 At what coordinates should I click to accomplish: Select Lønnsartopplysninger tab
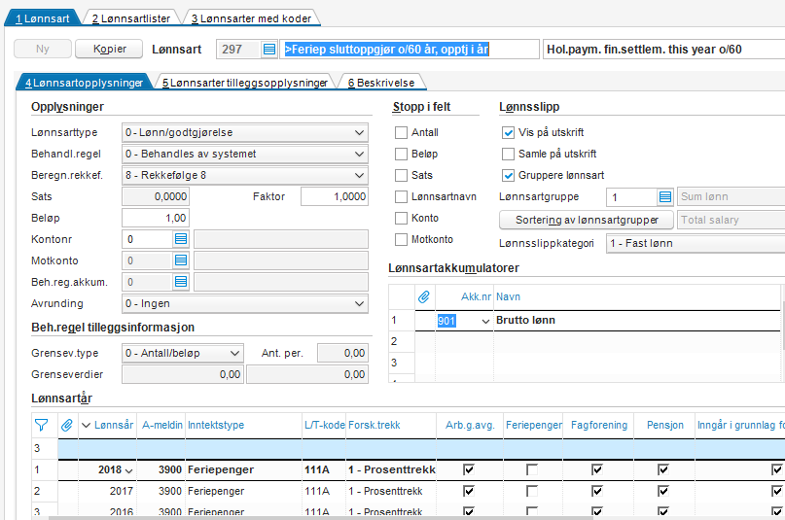(x=84, y=83)
